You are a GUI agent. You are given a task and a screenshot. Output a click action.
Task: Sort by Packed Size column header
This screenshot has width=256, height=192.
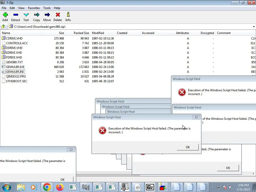[x=78, y=33]
